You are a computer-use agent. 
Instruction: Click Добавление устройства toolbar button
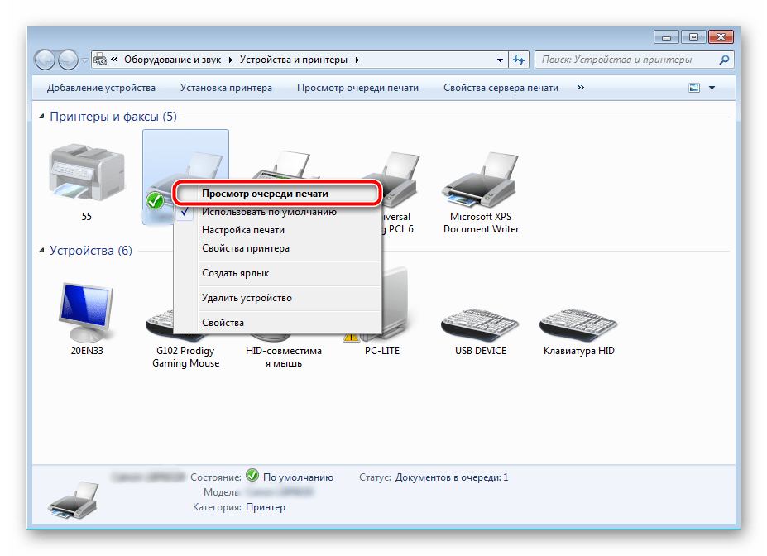tap(101, 88)
